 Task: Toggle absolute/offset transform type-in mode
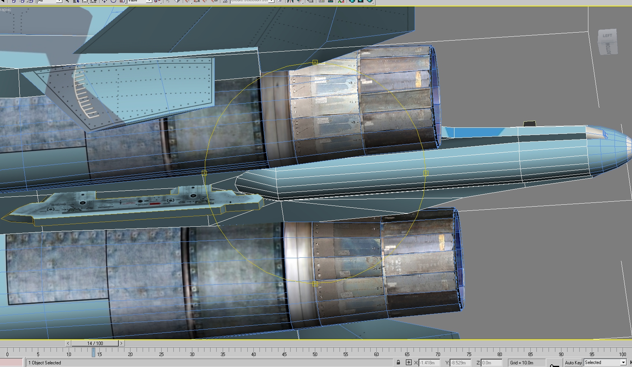409,362
